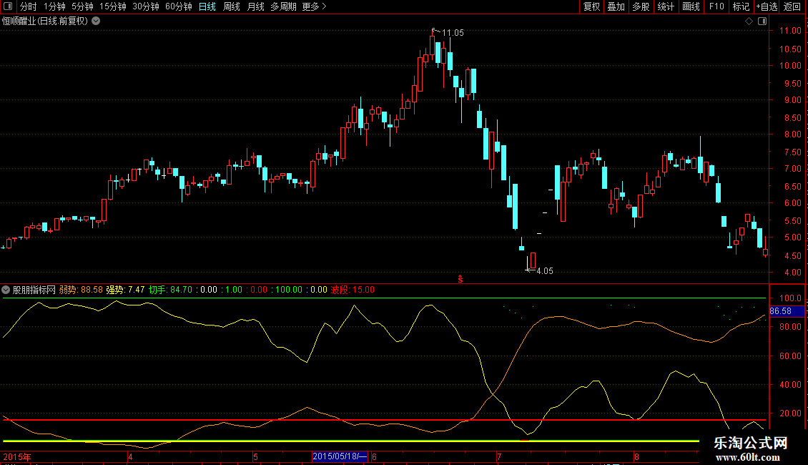Click the 86.58 value tag on indicator axis
Viewport: 808px width, 465px height.
click(786, 311)
